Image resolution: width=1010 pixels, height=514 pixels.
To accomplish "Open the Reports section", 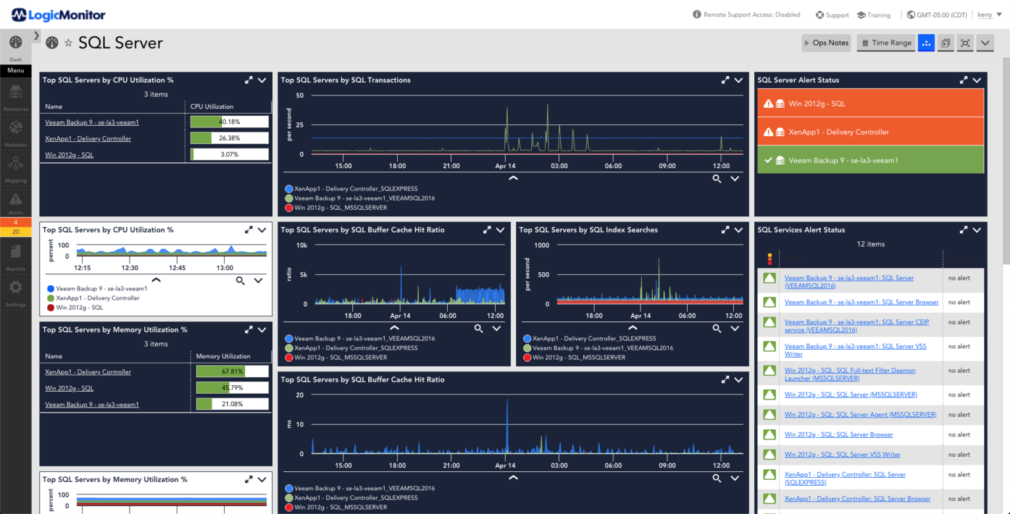I will pos(15,253).
